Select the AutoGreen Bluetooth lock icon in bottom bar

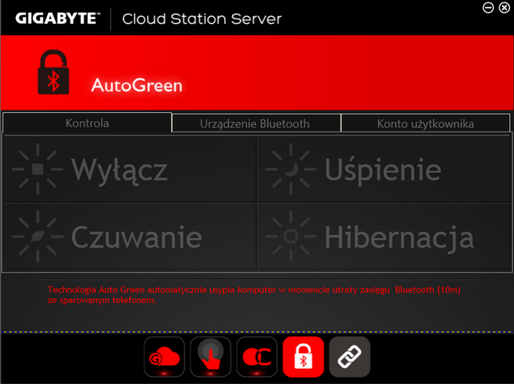point(304,357)
